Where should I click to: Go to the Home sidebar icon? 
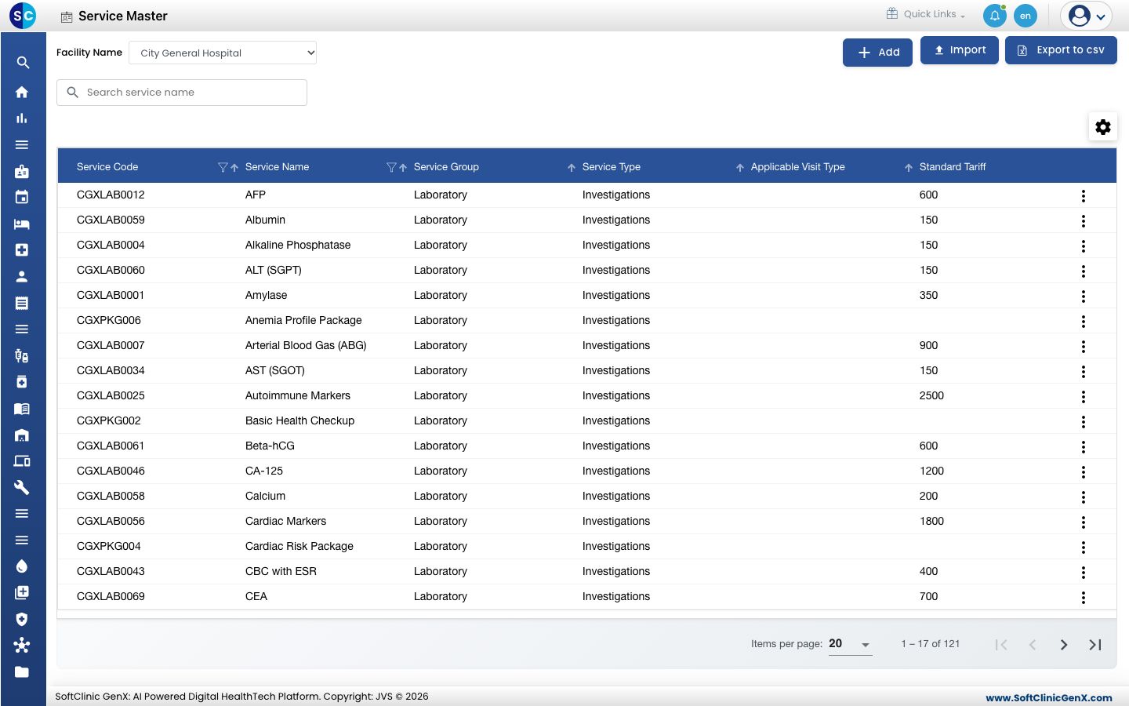tap(22, 92)
